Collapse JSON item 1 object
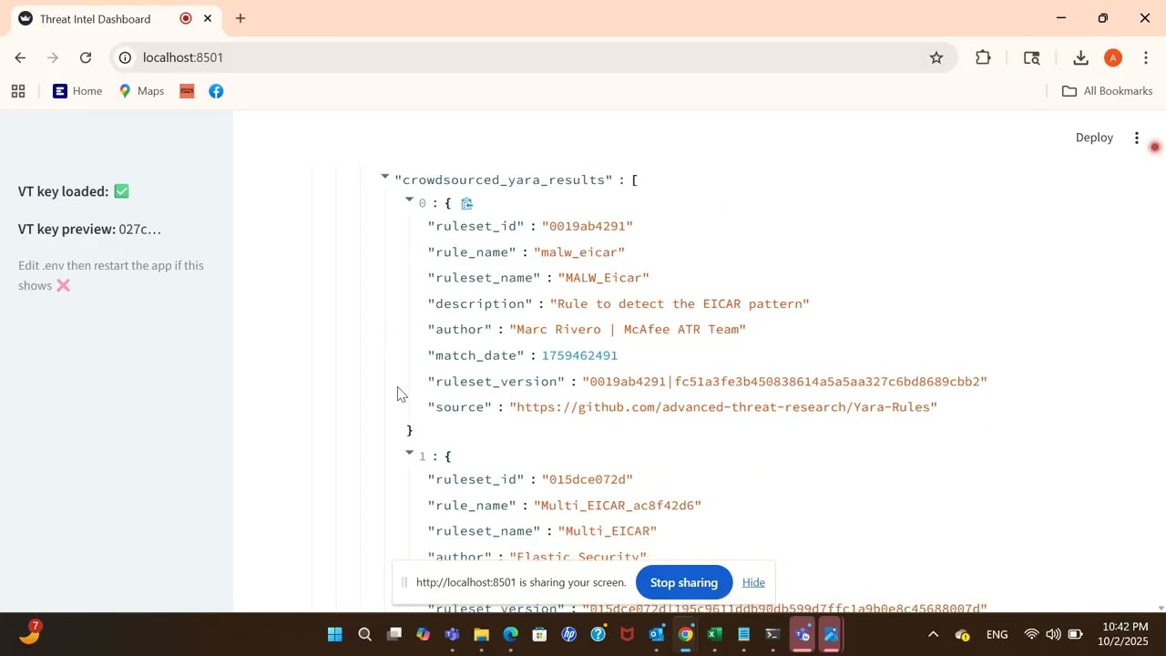This screenshot has height=656, width=1166. click(x=409, y=452)
